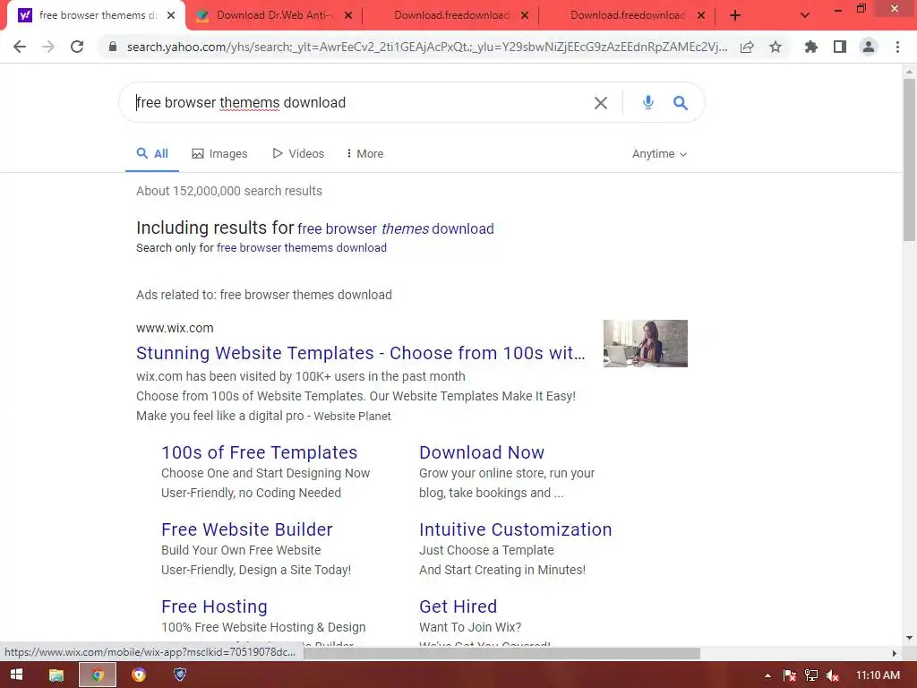Click the address bar URL
917x688 pixels.
pos(427,47)
